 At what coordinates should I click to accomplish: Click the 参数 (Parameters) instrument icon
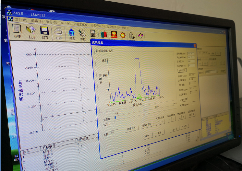coord(82,33)
